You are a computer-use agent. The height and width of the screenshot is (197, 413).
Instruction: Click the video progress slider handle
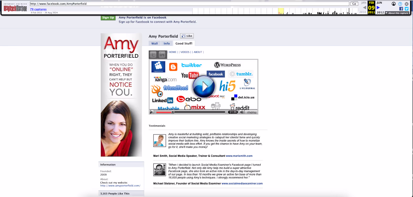pos(173,112)
